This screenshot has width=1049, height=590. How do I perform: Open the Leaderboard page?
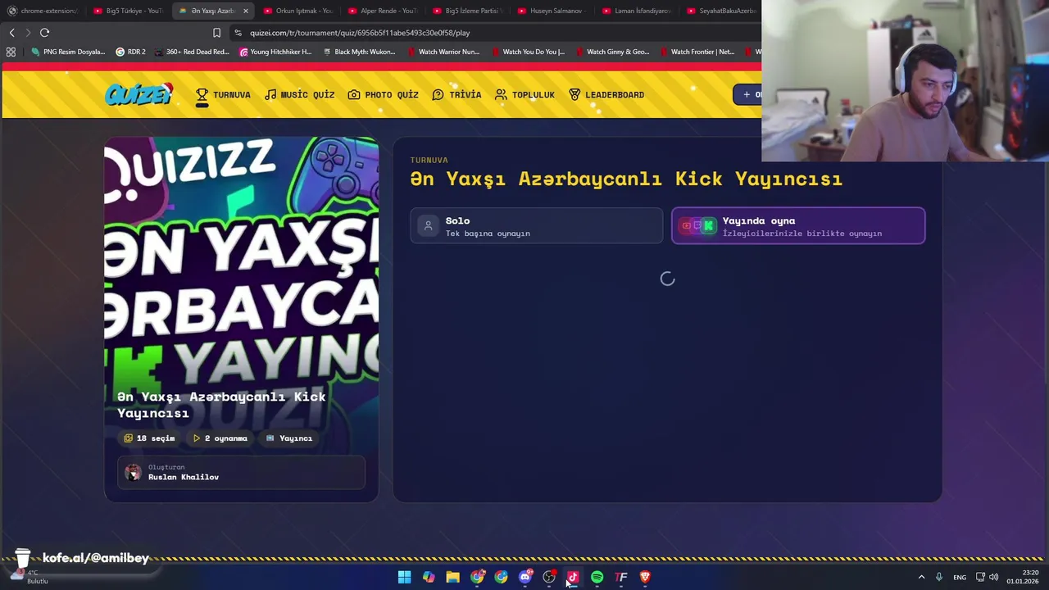(606, 95)
